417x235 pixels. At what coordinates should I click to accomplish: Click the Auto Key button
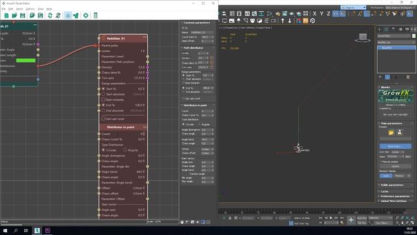pos(362,218)
